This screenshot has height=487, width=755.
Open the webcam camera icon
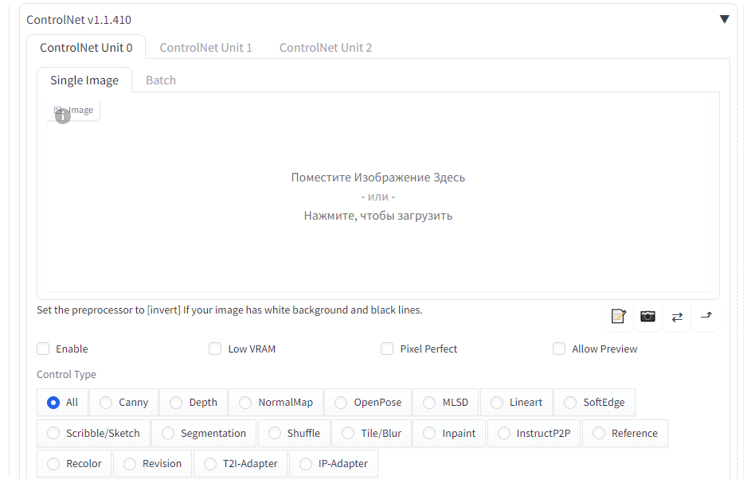point(647,317)
